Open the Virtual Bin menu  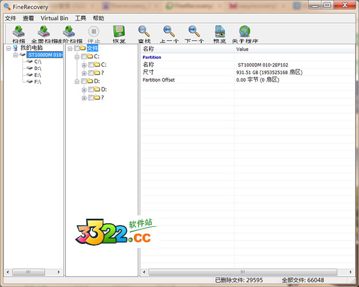tap(54, 18)
